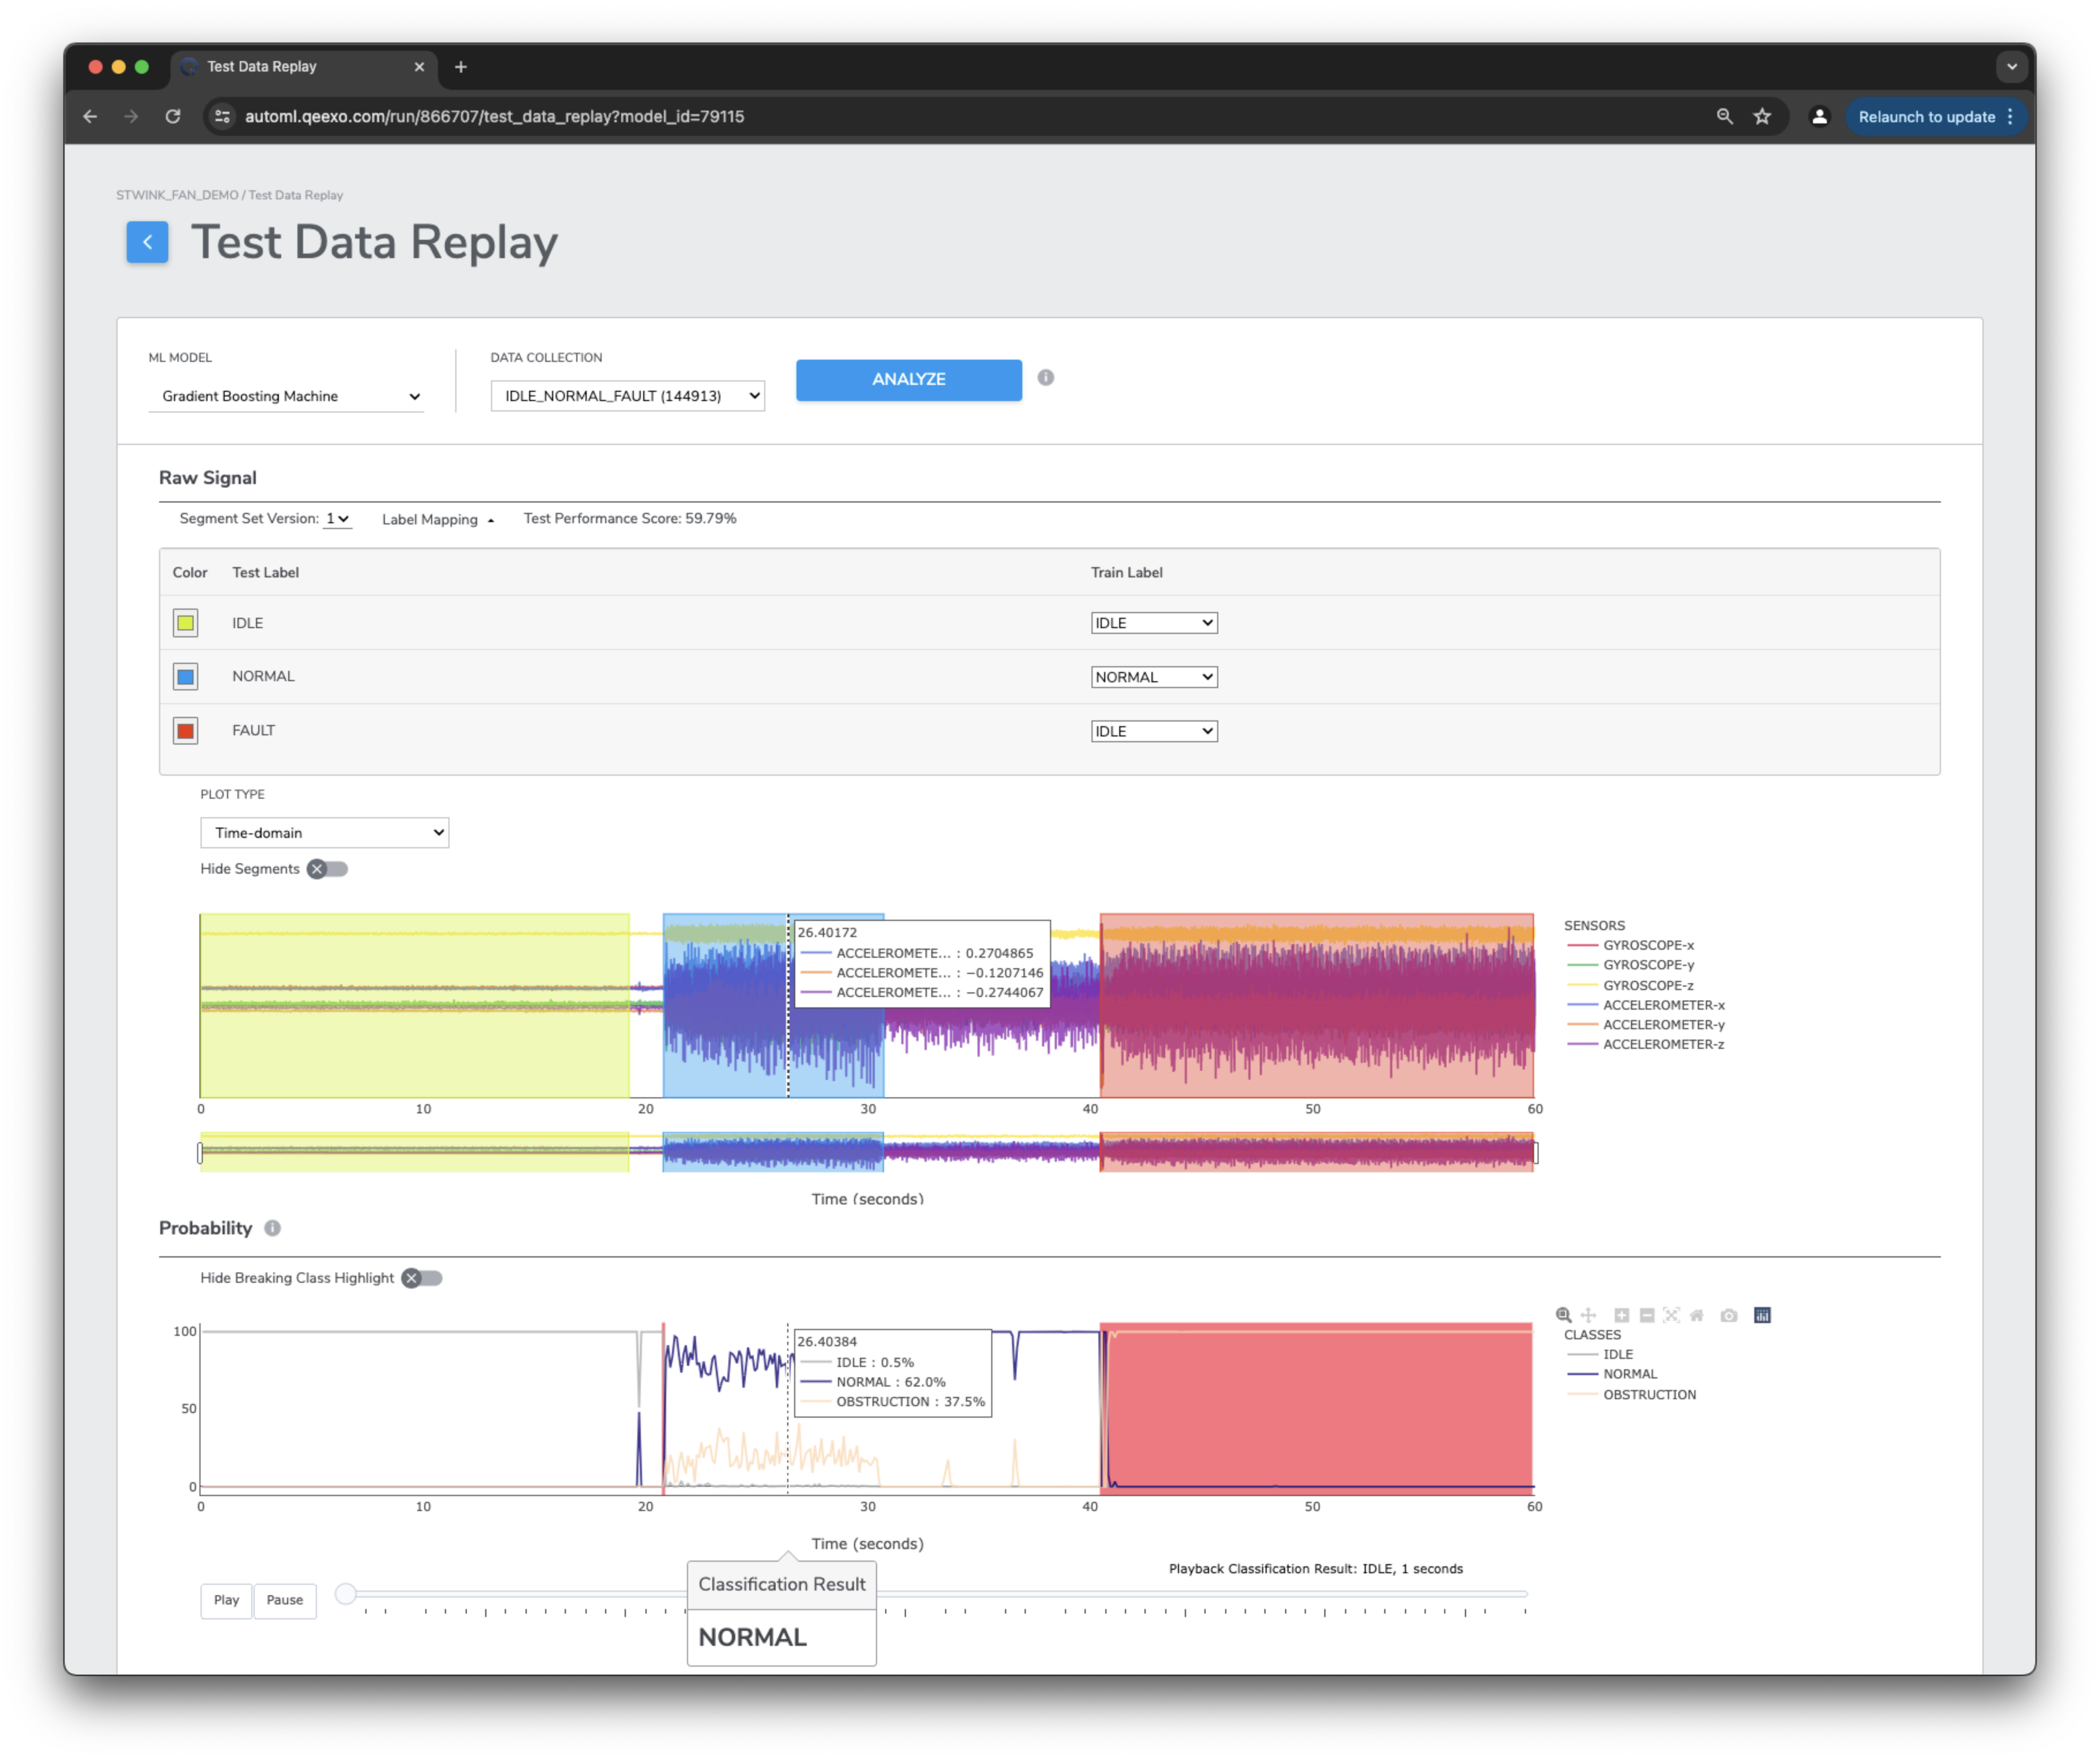The height and width of the screenshot is (1760, 2100).
Task: Click the NORMAL blue color swatch
Action: point(185,677)
